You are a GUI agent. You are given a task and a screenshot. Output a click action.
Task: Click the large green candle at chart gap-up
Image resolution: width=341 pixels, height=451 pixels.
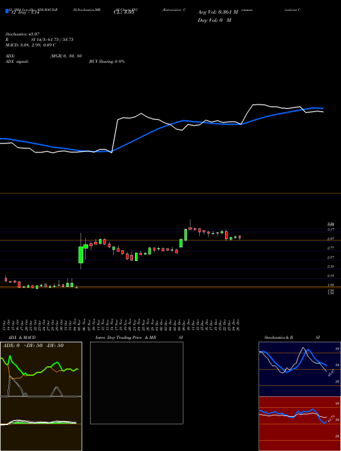coord(81,255)
